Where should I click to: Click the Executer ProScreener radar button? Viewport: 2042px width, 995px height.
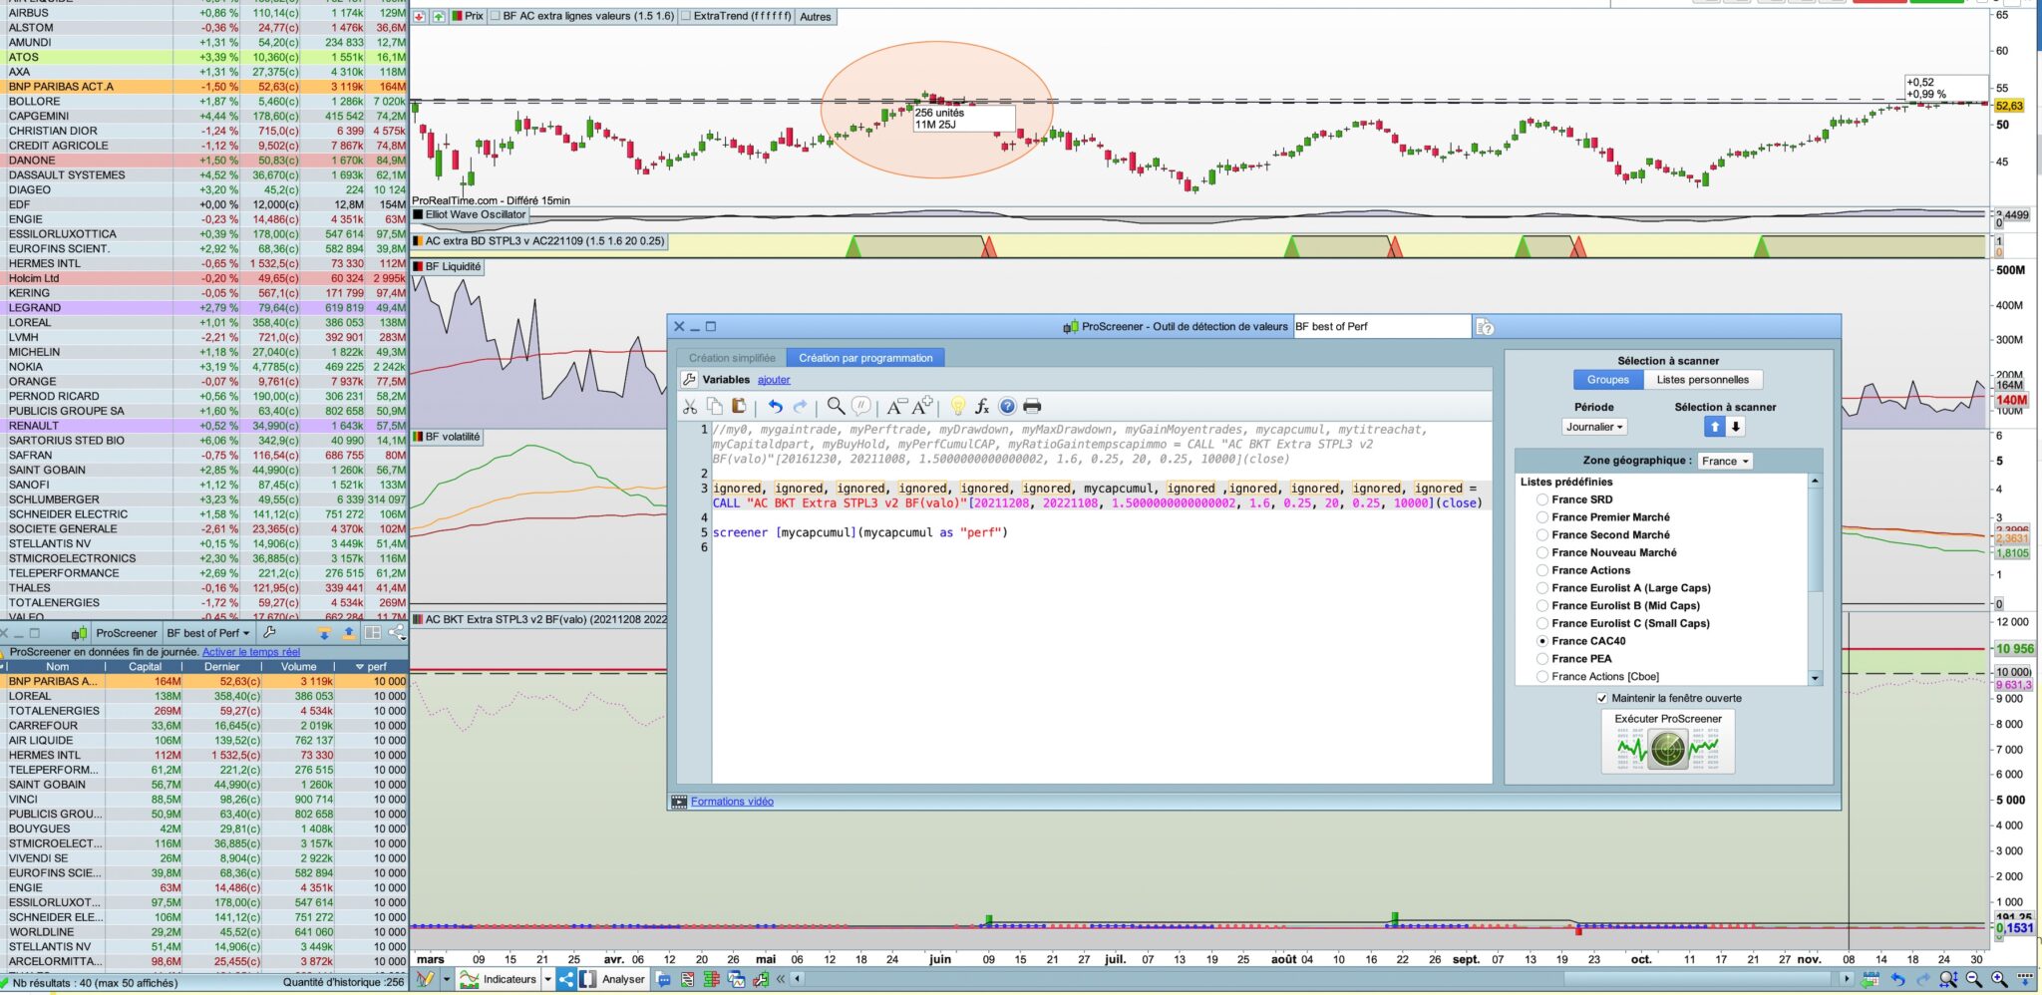1668,741
